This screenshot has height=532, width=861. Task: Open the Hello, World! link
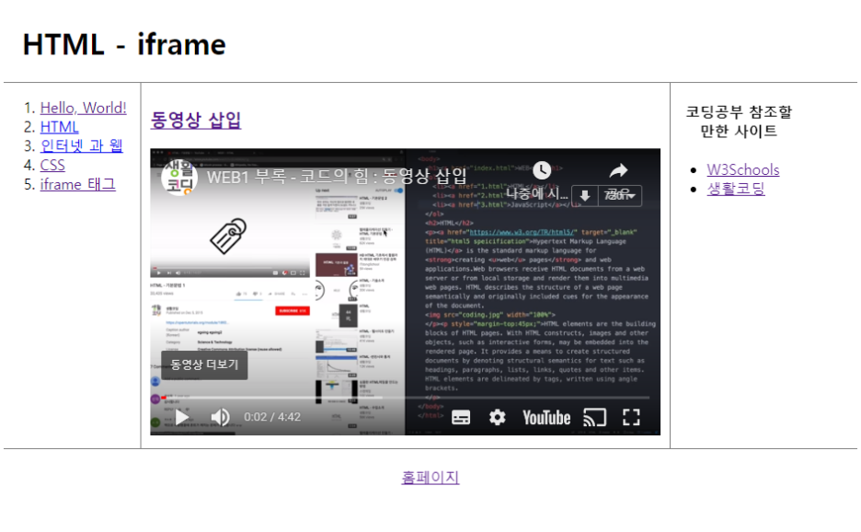pyautogui.click(x=84, y=108)
